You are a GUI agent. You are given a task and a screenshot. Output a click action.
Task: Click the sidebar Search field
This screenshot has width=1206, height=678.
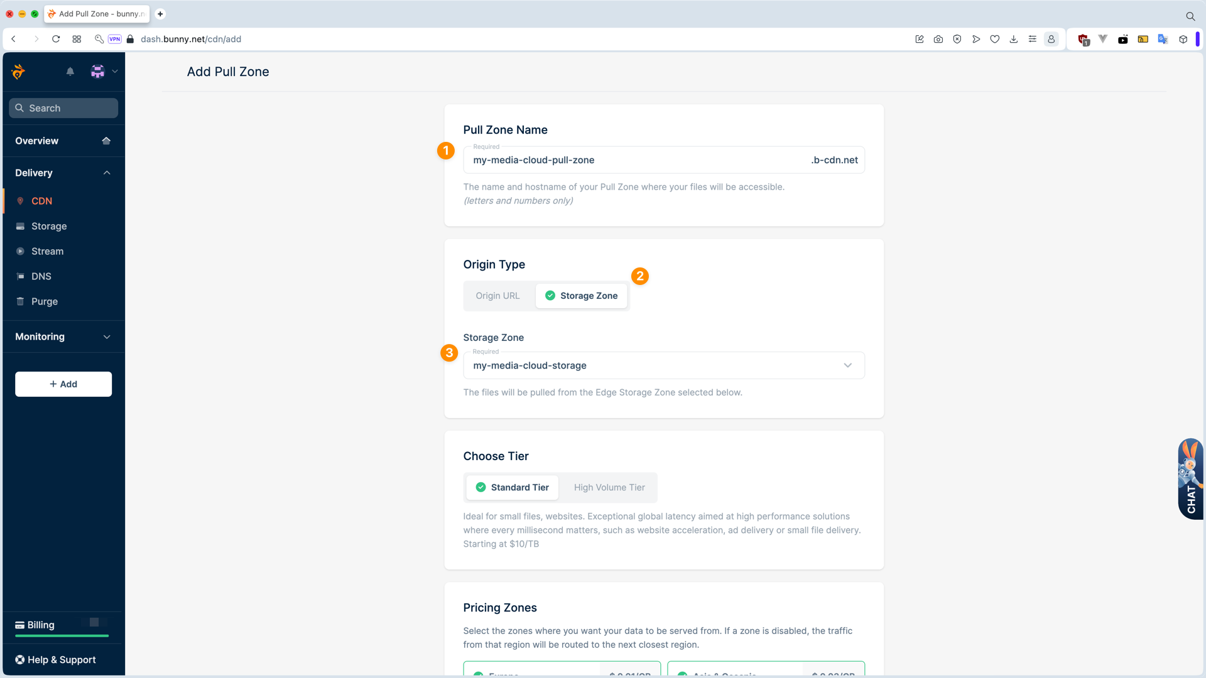(x=63, y=108)
